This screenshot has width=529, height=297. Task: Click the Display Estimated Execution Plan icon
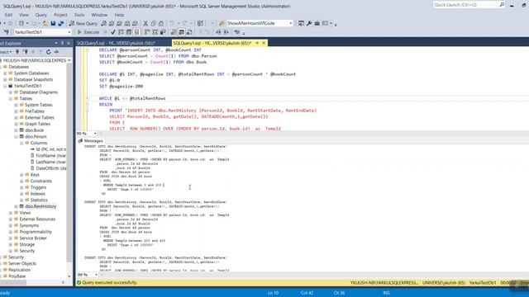[121, 32]
